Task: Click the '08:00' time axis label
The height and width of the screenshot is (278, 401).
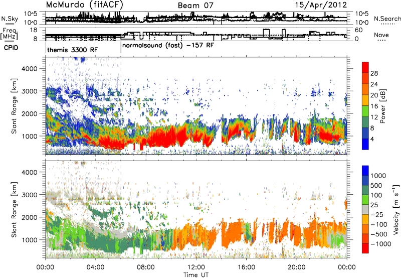Action: point(146,267)
